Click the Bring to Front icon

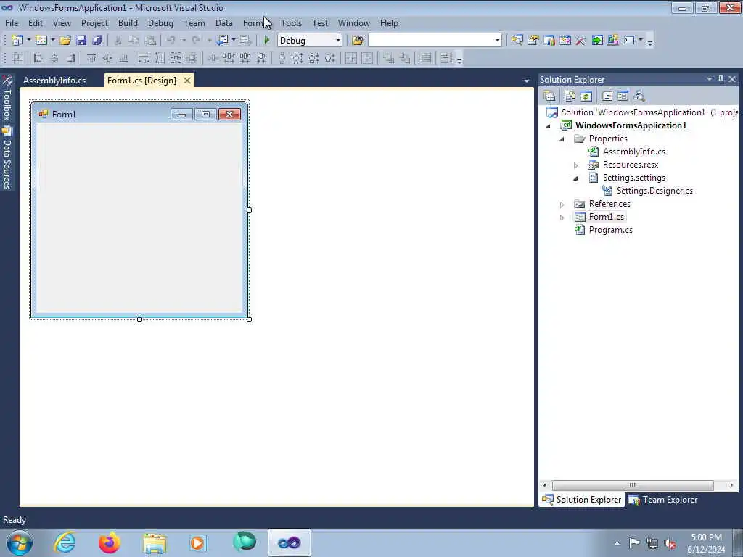(389, 58)
